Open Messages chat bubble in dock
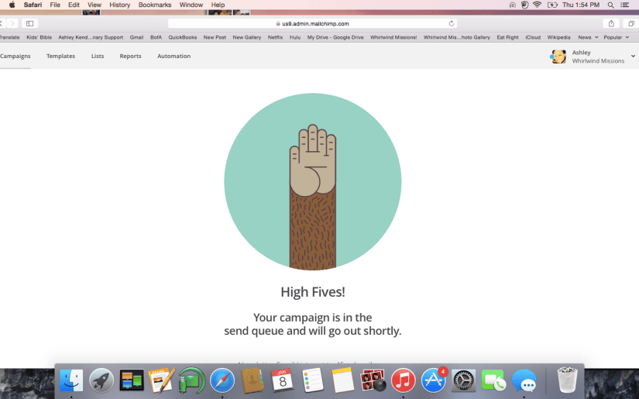 pyautogui.click(x=524, y=380)
